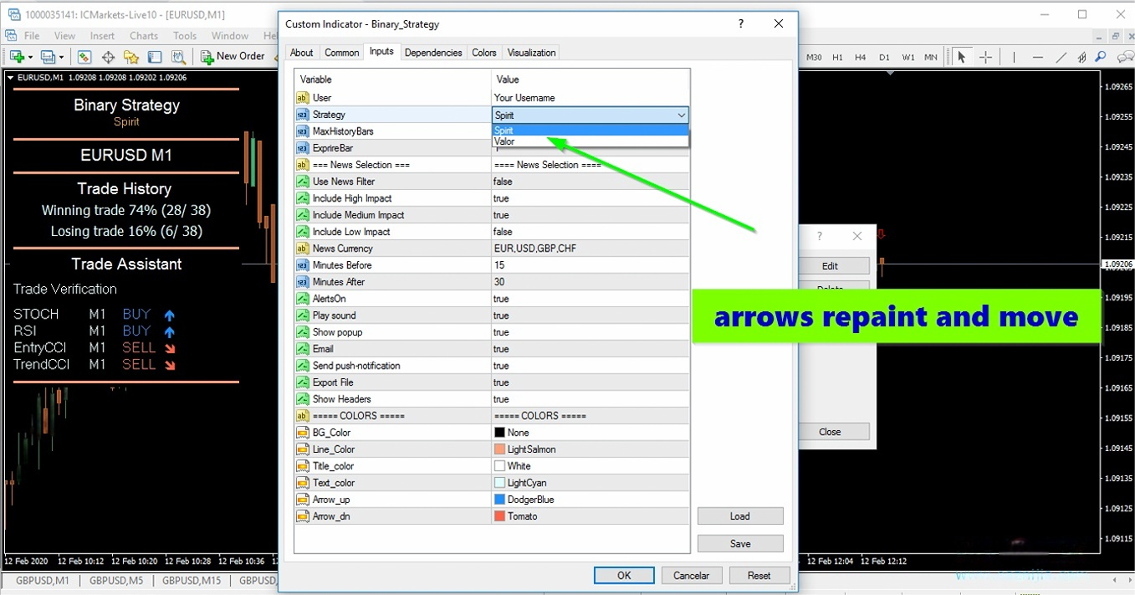The height and width of the screenshot is (595, 1135).
Task: Confirm with the OK button
Action: tap(624, 576)
